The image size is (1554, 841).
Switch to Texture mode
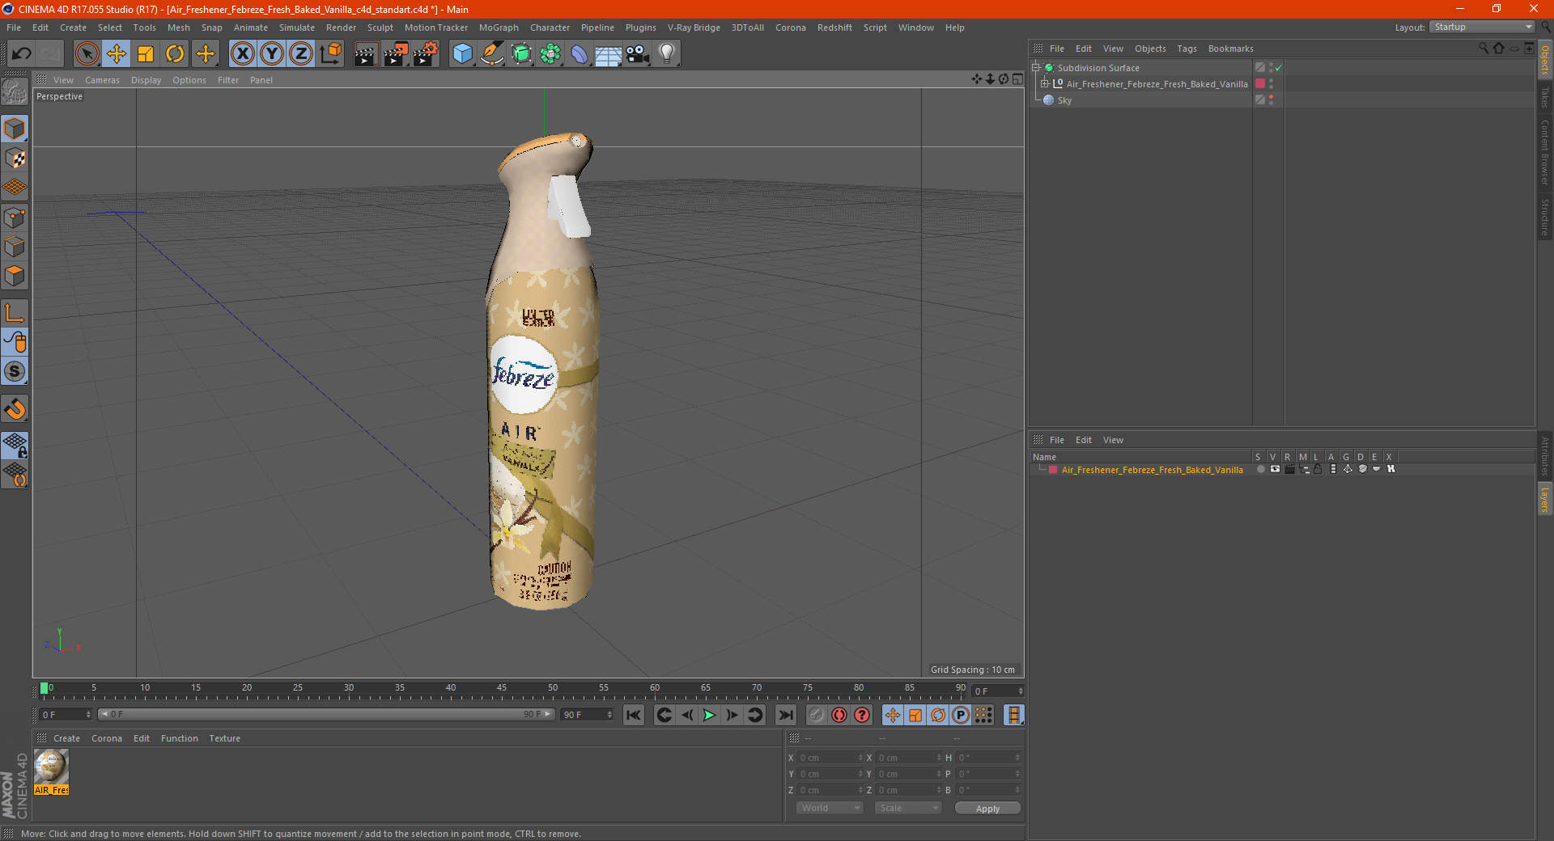15,158
